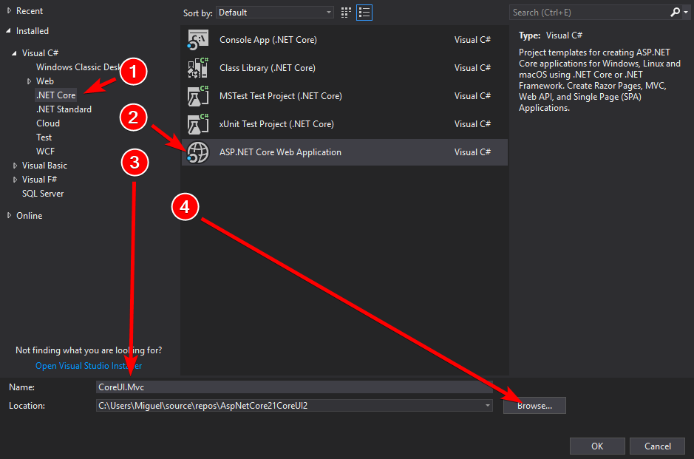Click the Search (Ctrl+E) box
This screenshot has width=694, height=459.
point(590,13)
